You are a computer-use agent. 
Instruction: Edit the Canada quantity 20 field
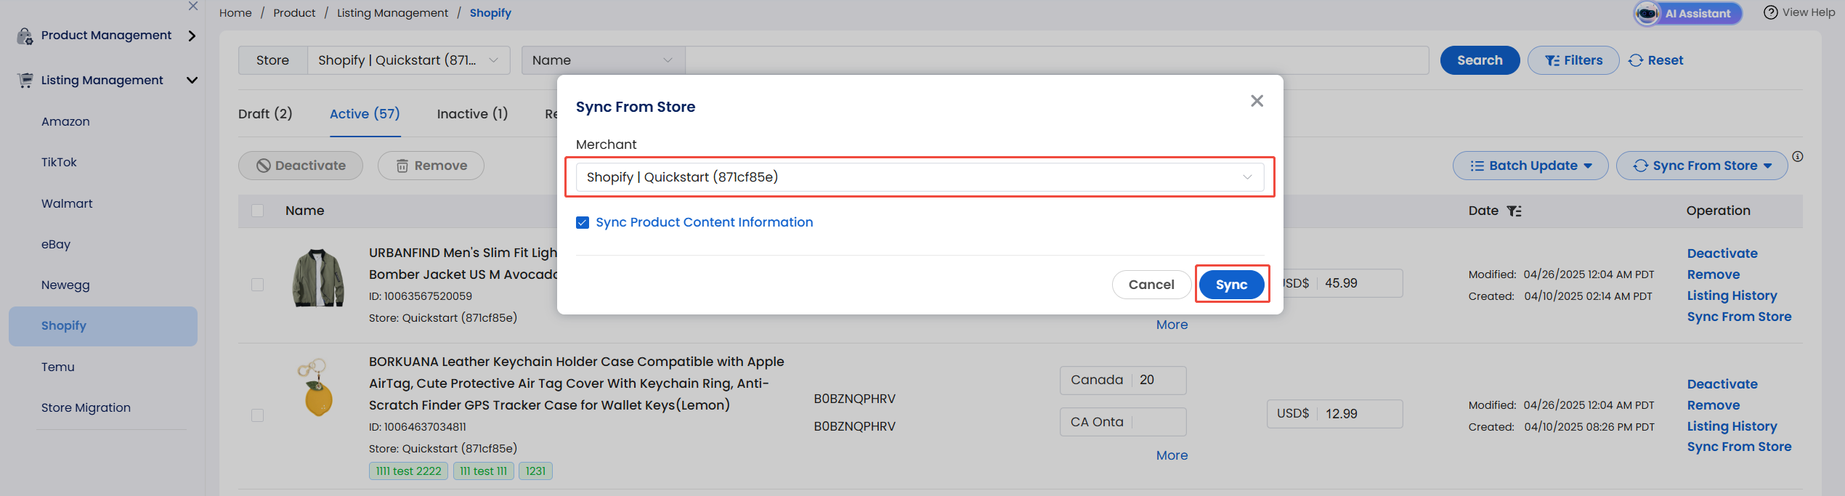point(1159,380)
